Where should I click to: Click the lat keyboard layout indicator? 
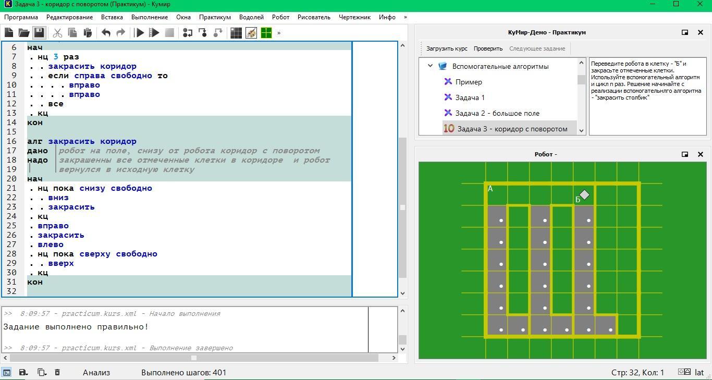(x=699, y=372)
